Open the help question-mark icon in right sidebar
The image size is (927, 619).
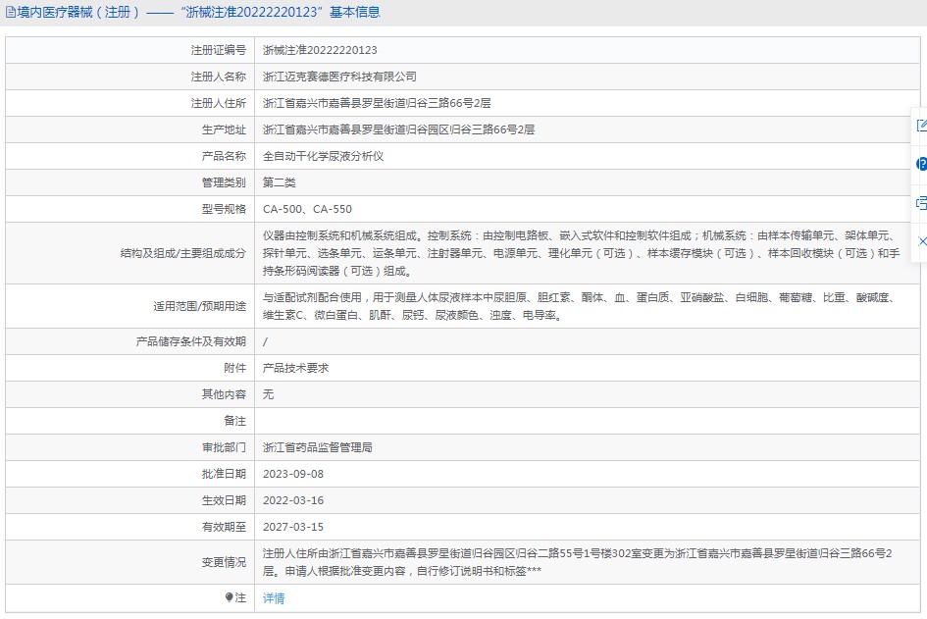pos(921,164)
